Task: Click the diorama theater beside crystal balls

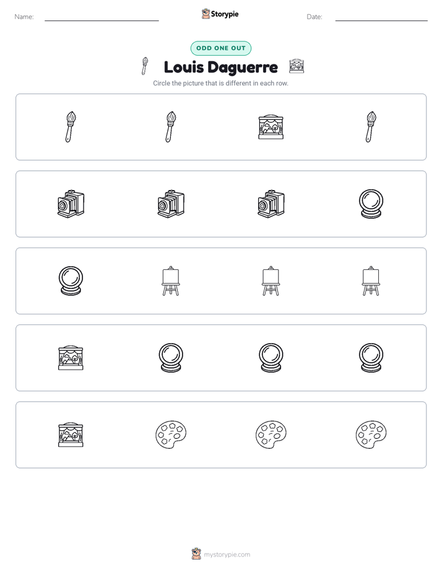Action: (71, 358)
